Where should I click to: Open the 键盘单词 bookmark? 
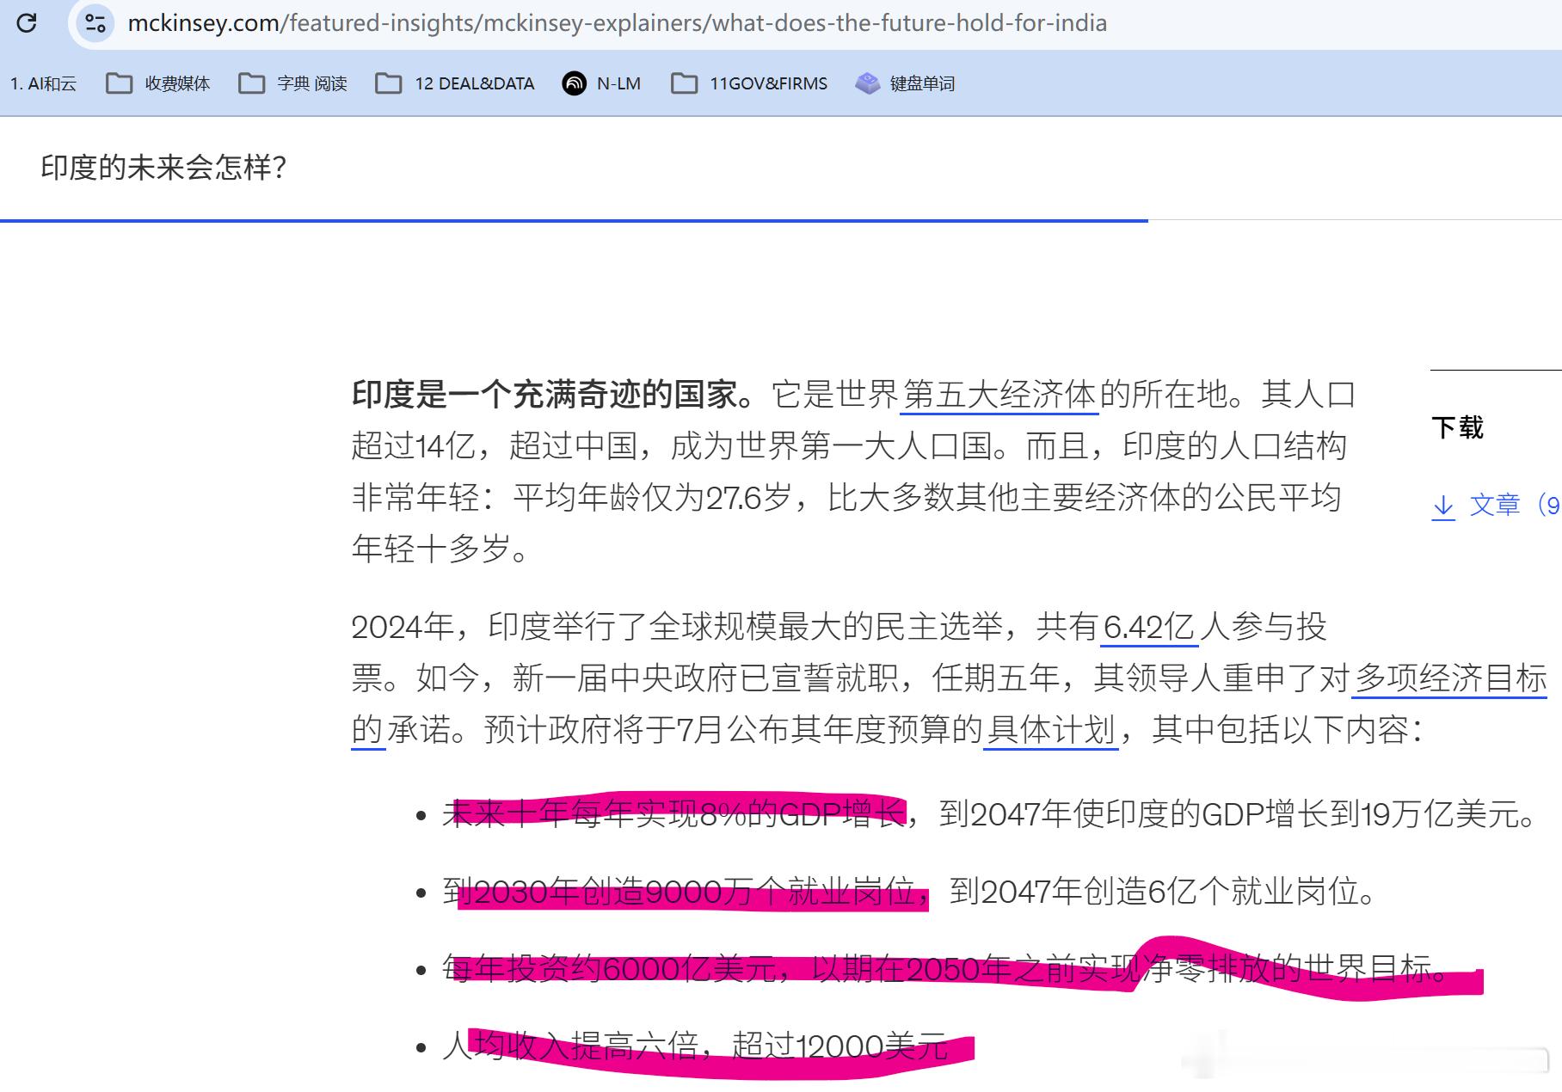pos(905,83)
